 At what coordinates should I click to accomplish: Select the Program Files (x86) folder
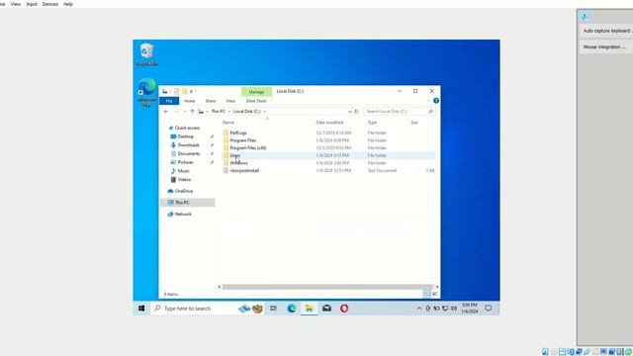pyautogui.click(x=247, y=148)
